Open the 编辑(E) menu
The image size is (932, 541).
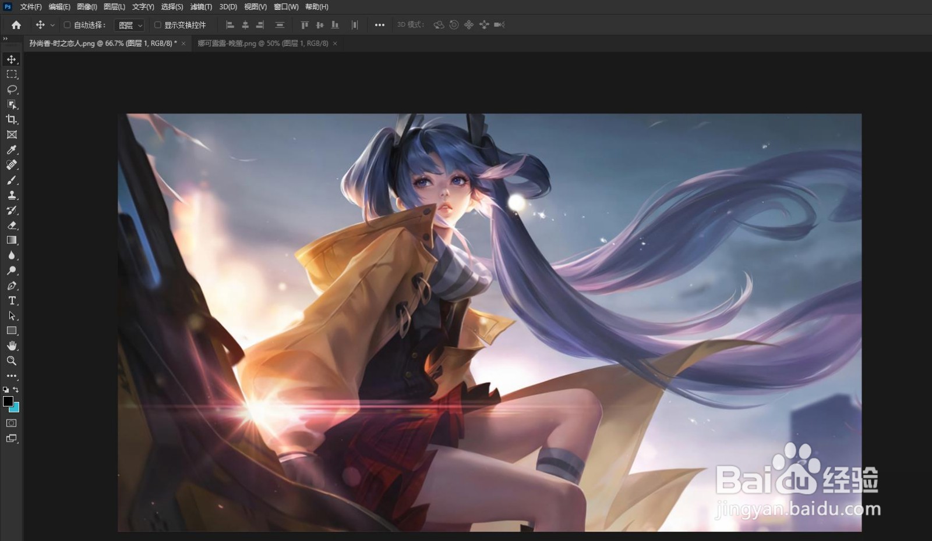click(59, 7)
